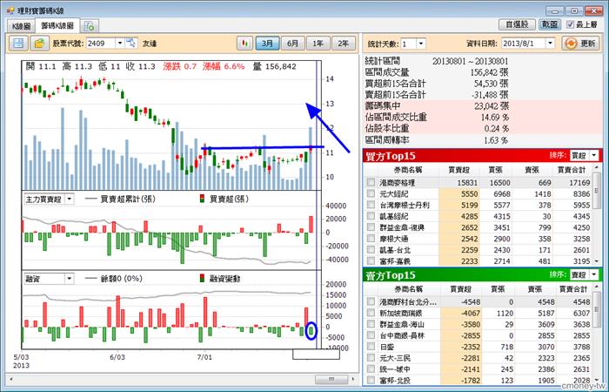Click the 2409 stock code field
The height and width of the screenshot is (392, 609).
pyautogui.click(x=101, y=44)
